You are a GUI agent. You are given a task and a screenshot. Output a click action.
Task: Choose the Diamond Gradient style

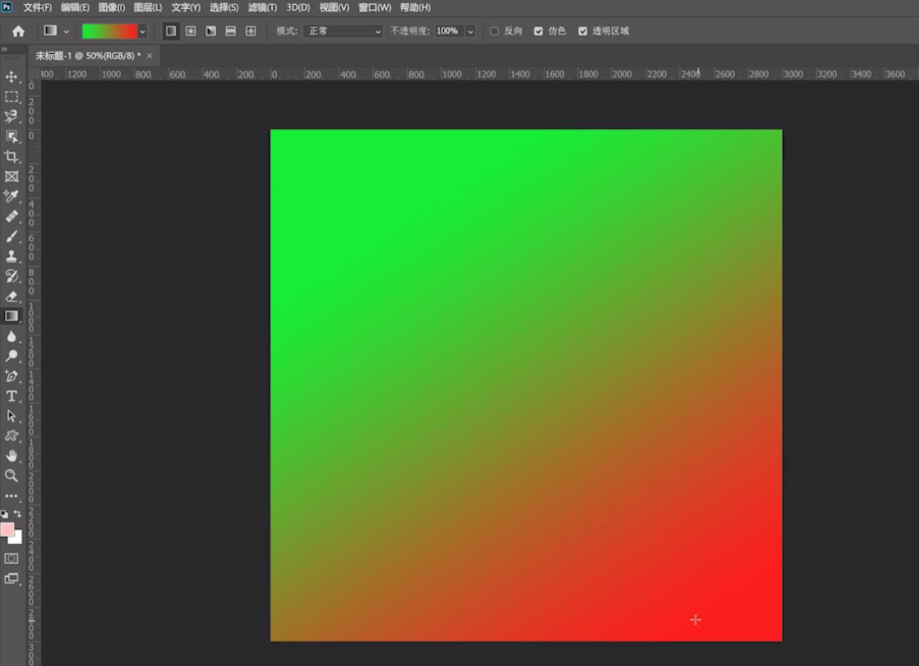point(250,31)
